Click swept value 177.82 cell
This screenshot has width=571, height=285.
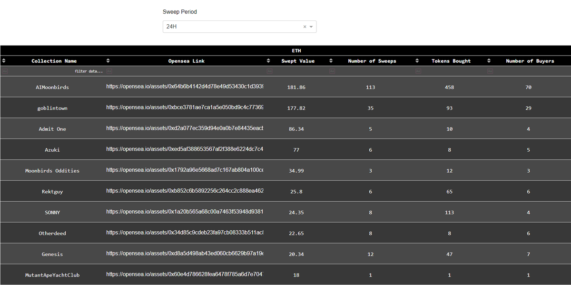[x=296, y=108]
